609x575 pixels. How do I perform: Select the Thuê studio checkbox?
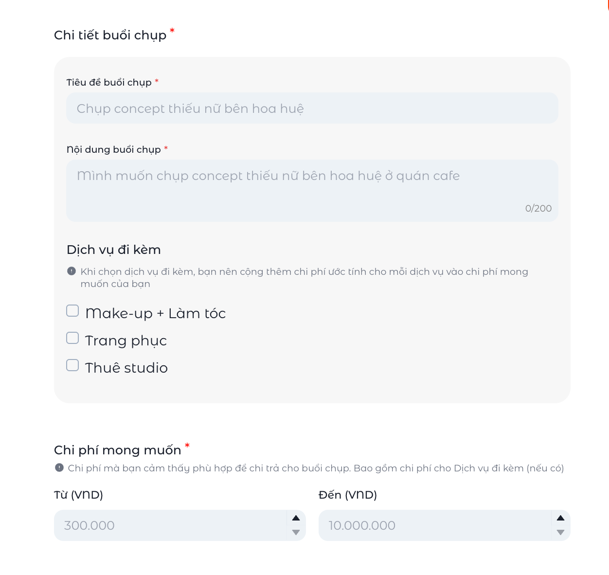pyautogui.click(x=72, y=364)
